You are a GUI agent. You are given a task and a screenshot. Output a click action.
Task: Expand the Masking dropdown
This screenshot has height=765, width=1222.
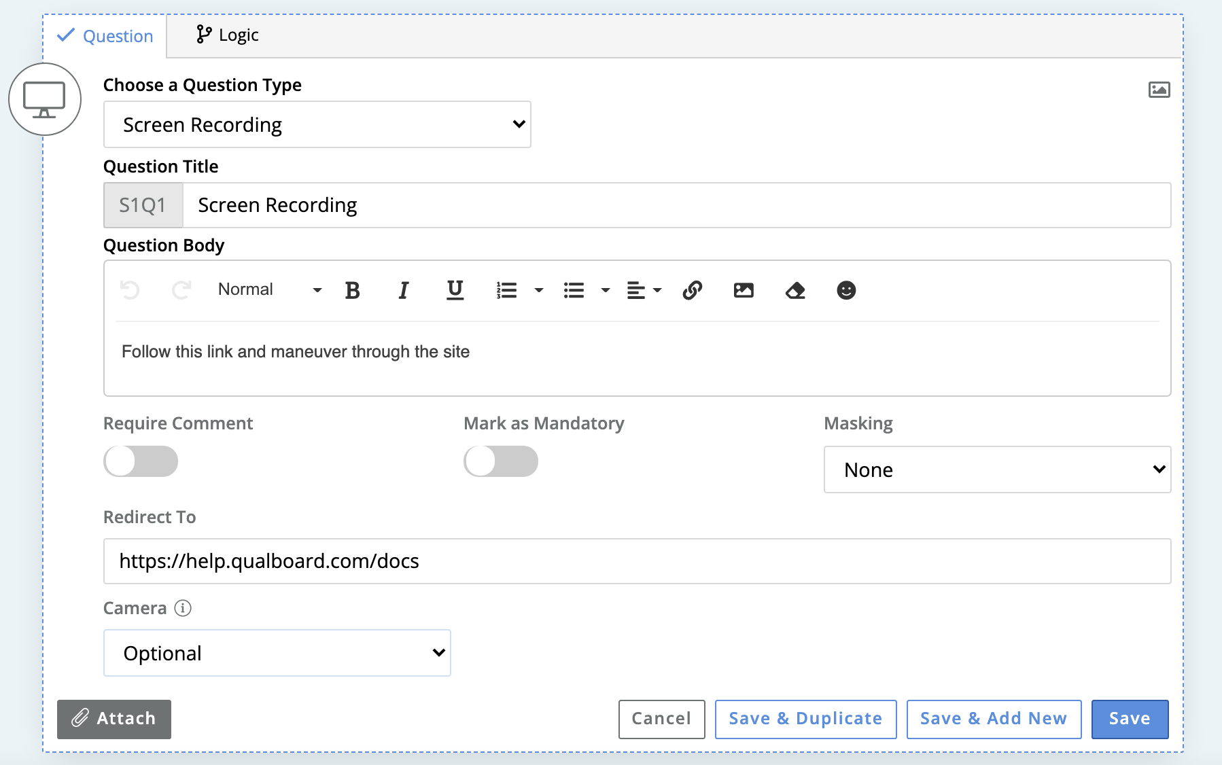coord(997,469)
